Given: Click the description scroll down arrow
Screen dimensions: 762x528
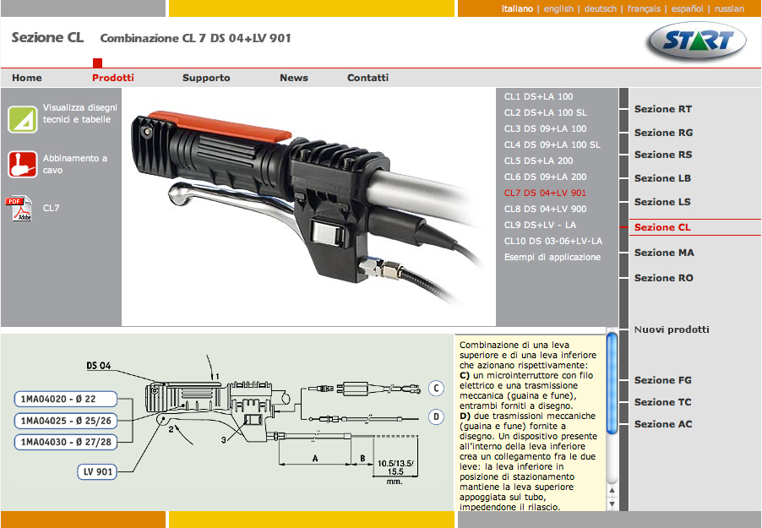Looking at the screenshot, I should 612,504.
